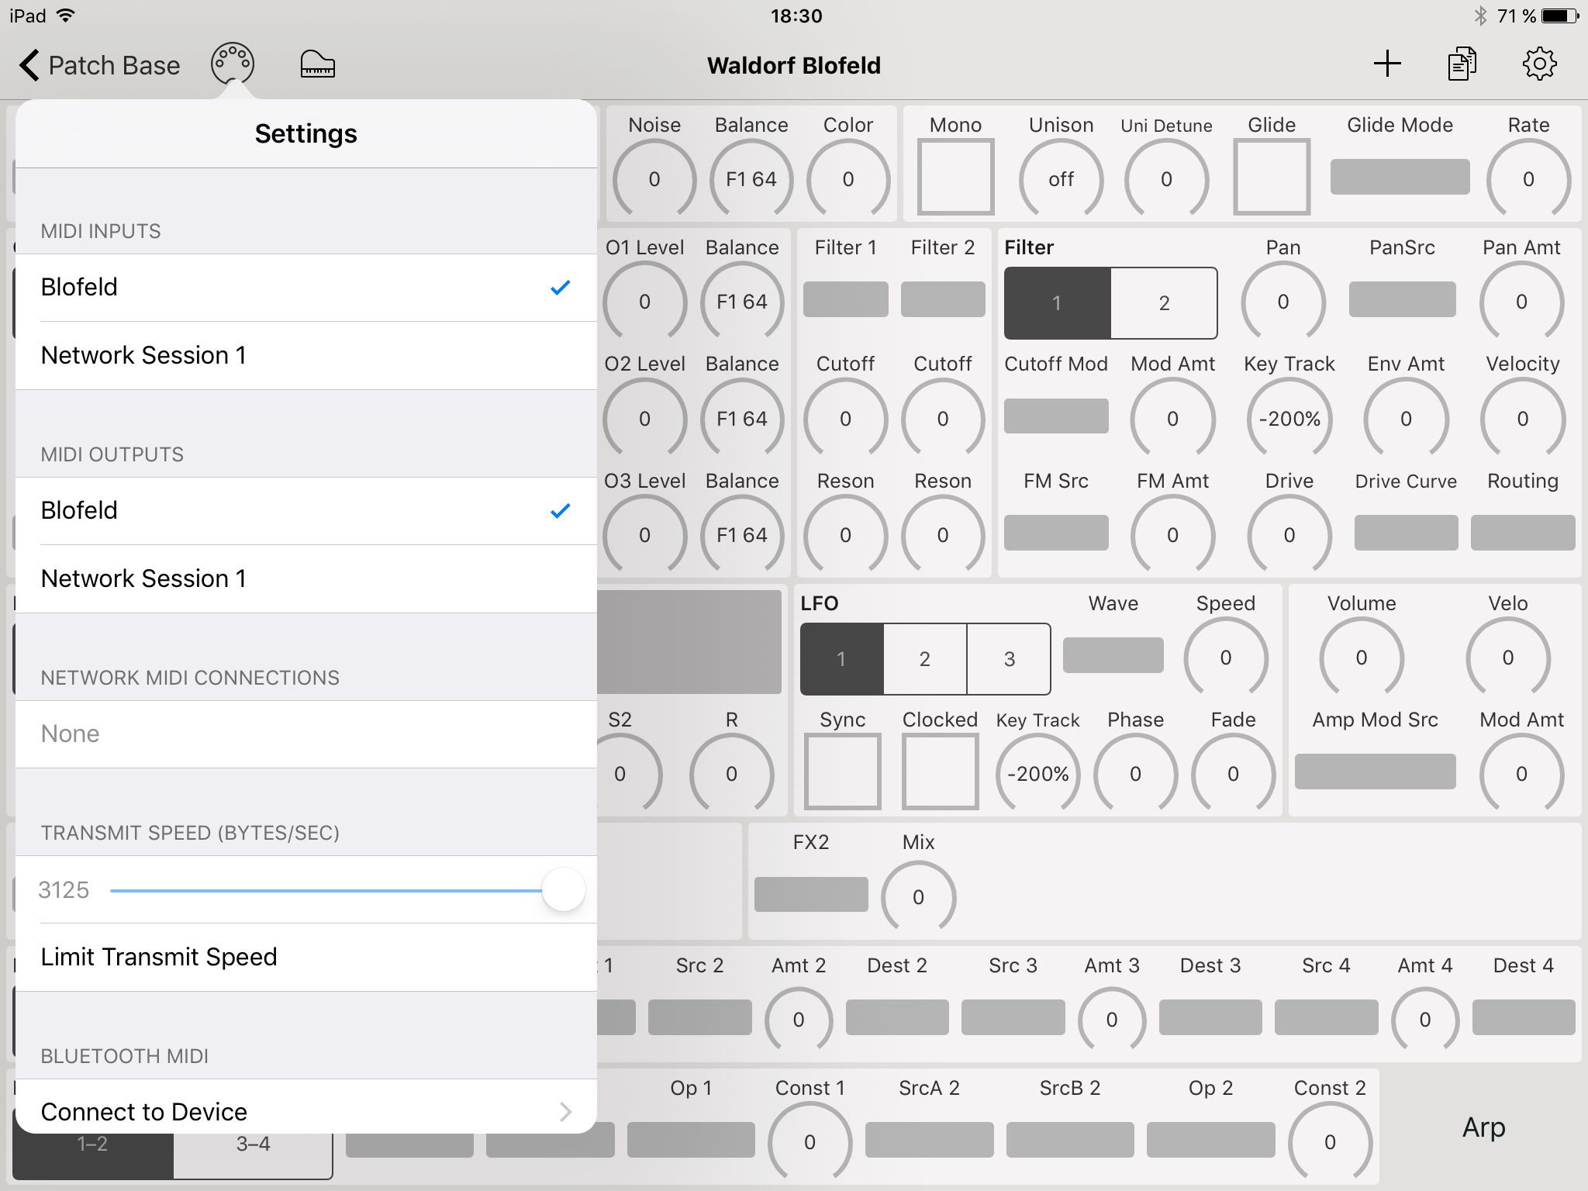This screenshot has height=1191, width=1588.
Task: Expand Connect to Device under Bluetooth MIDI
Action: tap(306, 1111)
